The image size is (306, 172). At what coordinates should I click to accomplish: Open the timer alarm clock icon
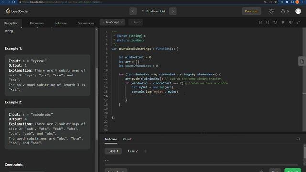(x=272, y=11)
